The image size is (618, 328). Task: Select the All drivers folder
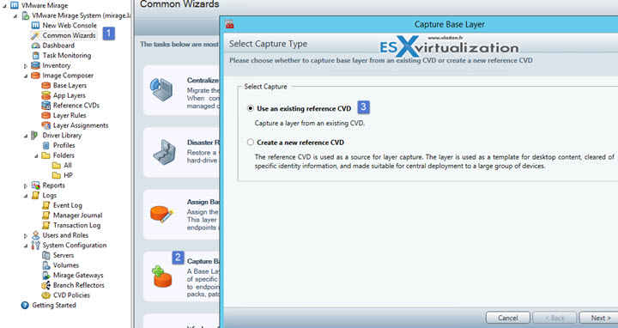pos(68,165)
